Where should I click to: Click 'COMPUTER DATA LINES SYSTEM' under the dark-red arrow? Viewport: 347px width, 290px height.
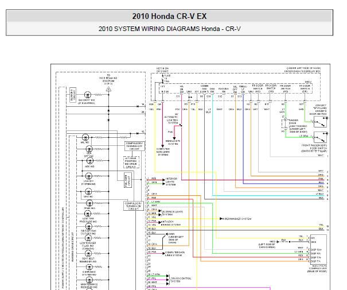click(163, 152)
